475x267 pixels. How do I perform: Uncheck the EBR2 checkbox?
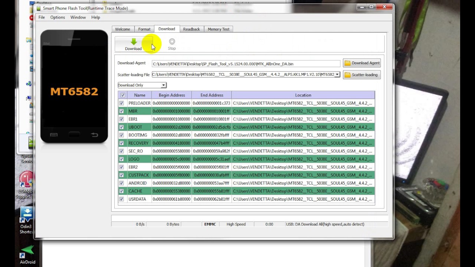(x=121, y=167)
